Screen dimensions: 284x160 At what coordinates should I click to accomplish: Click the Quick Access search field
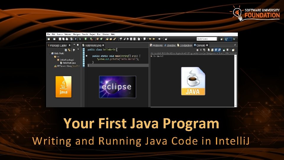207,39
